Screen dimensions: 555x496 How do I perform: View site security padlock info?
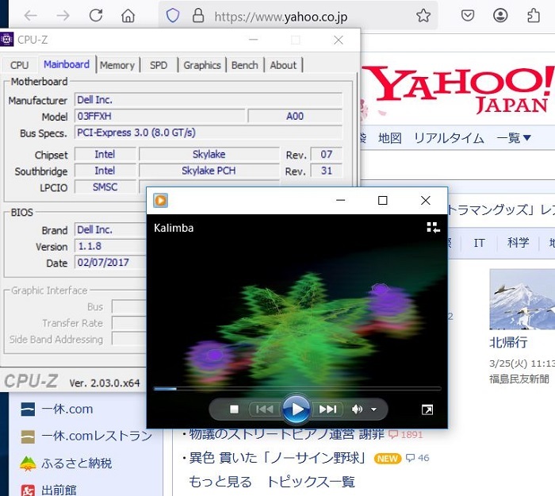tap(198, 16)
